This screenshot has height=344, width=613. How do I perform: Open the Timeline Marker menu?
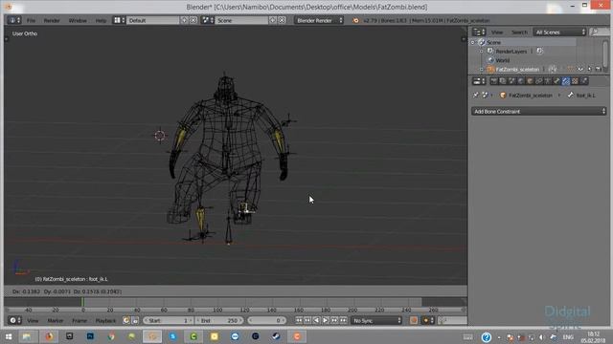[x=56, y=321]
